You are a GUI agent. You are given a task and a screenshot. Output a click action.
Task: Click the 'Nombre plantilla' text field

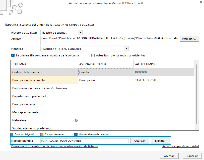[x=85, y=141]
